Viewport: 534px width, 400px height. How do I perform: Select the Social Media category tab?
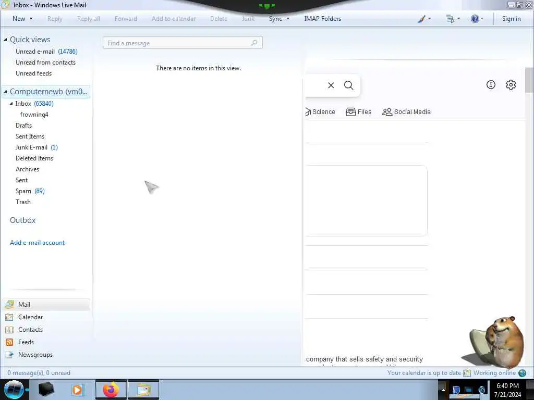(x=406, y=112)
